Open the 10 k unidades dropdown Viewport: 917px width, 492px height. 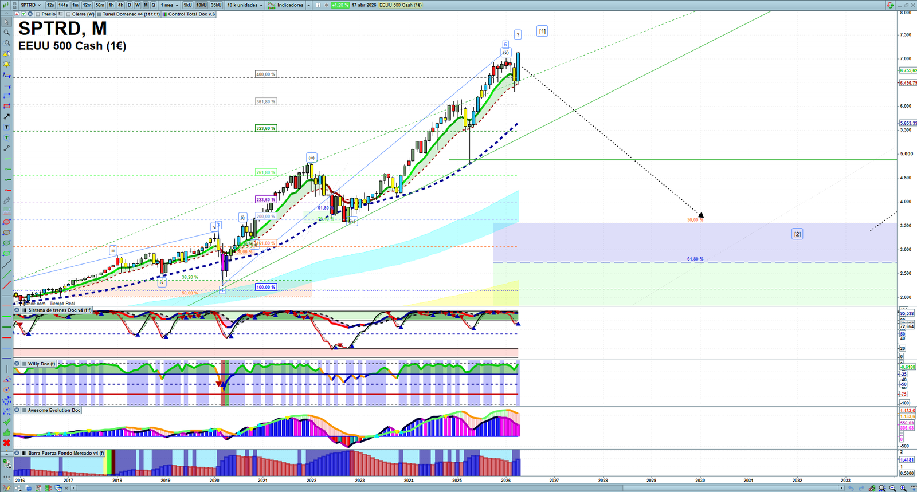[x=245, y=5]
